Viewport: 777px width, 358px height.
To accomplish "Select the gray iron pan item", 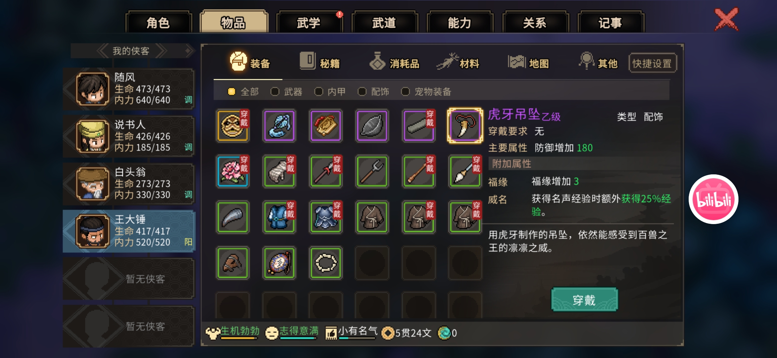I will coord(372,126).
